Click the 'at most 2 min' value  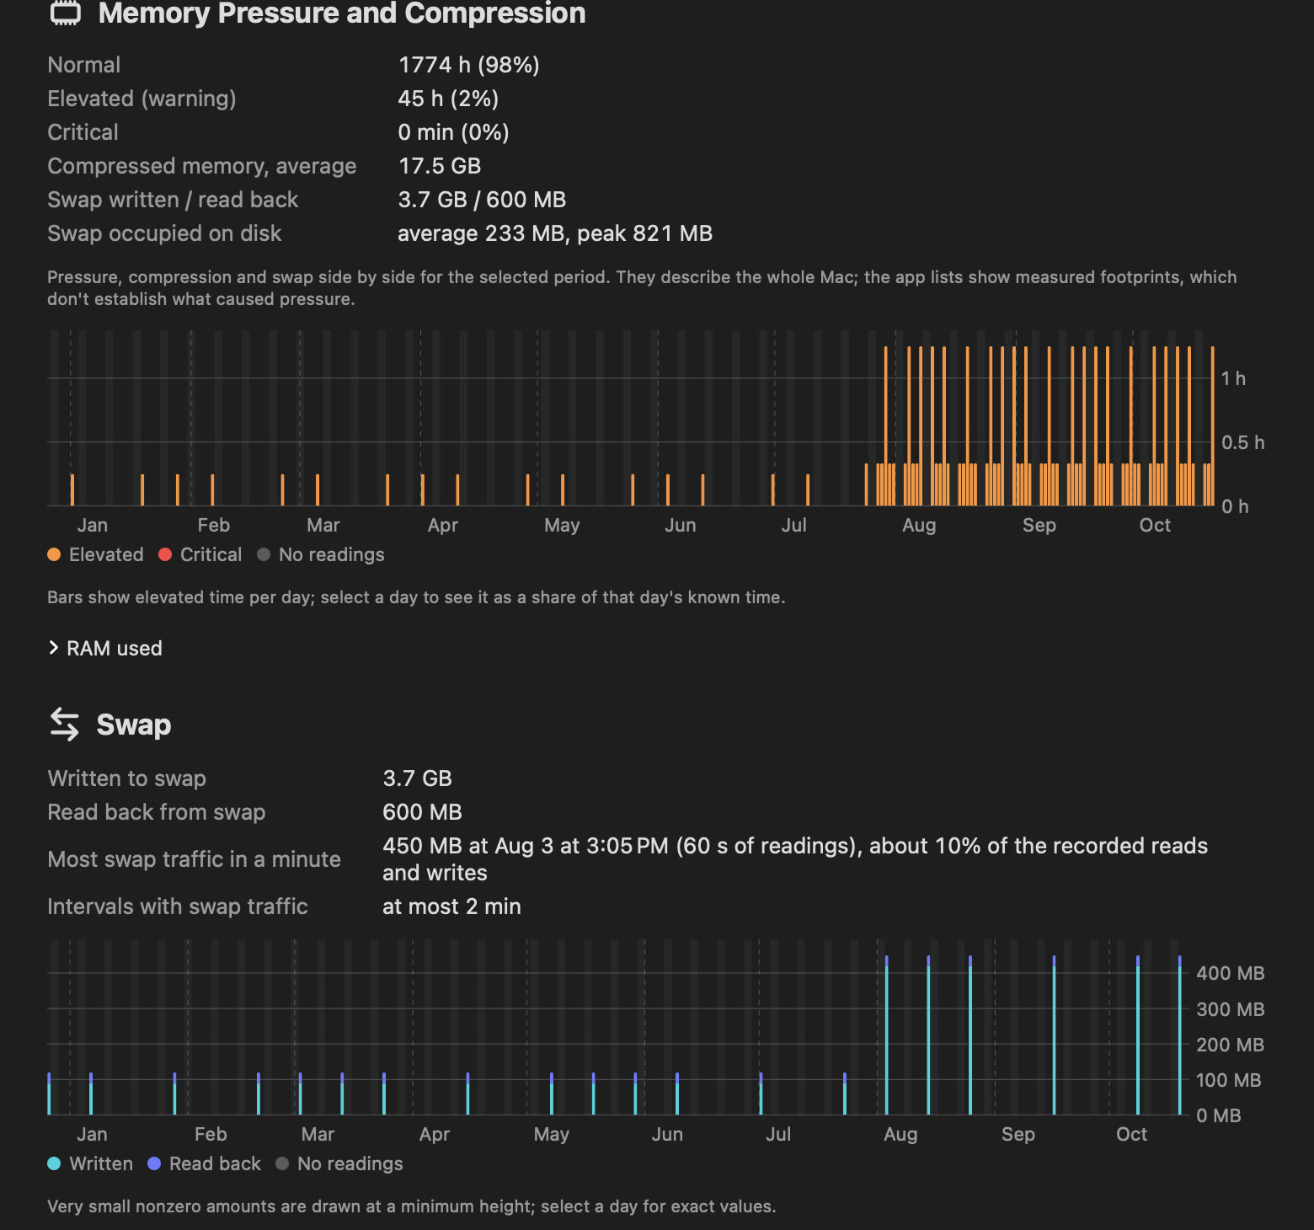point(451,906)
